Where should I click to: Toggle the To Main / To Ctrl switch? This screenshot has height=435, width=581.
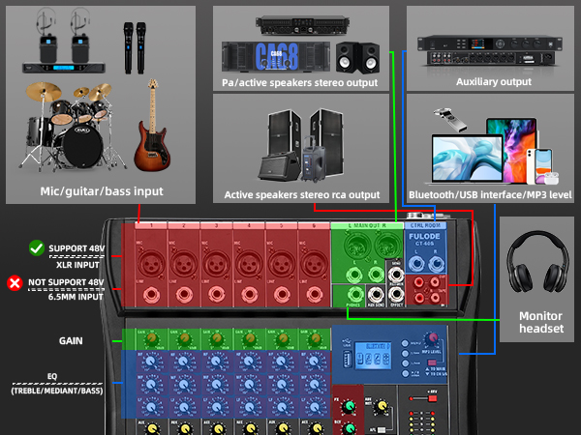tap(432, 362)
